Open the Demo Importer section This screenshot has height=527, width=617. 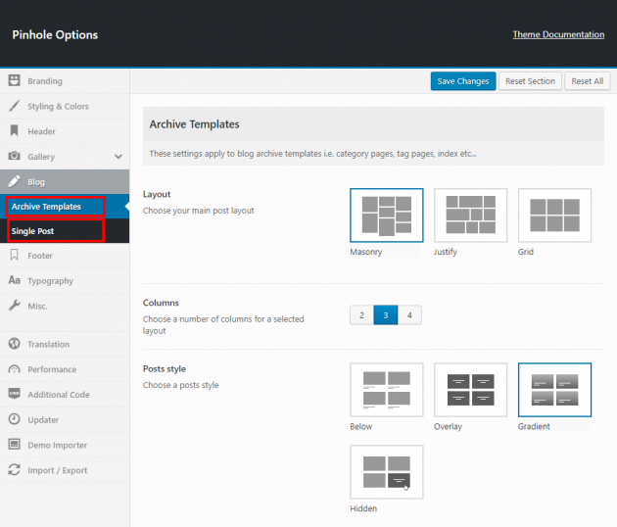click(x=65, y=445)
